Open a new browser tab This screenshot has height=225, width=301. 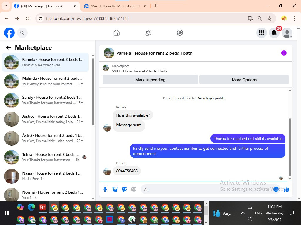coord(156,6)
